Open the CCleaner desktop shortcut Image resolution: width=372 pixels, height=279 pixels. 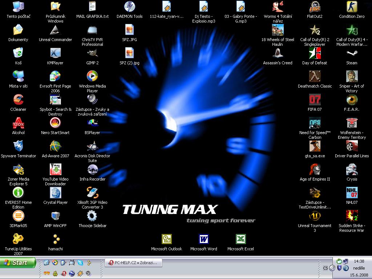tap(18, 100)
